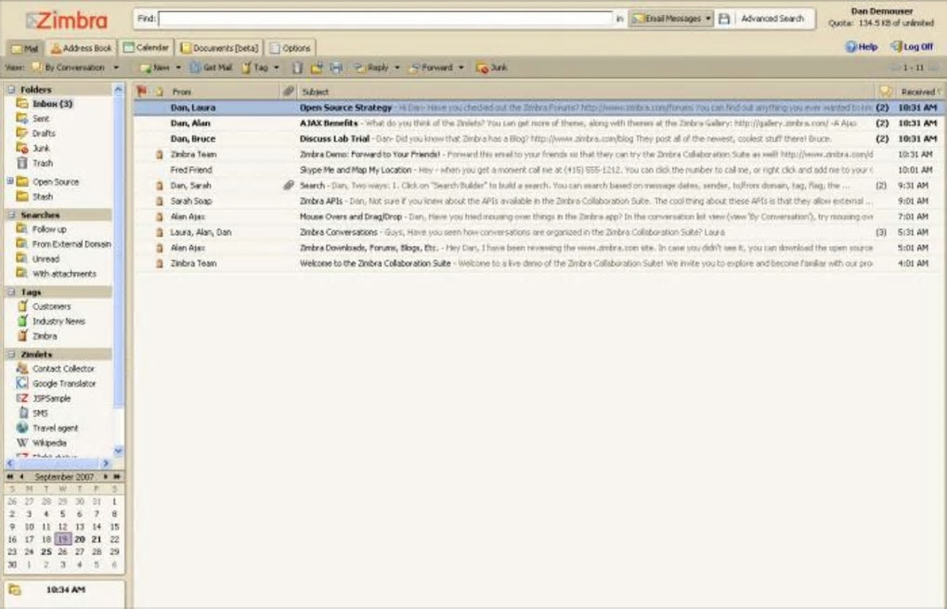The height and width of the screenshot is (609, 947).
Task: Click the Forward button
Action: pyautogui.click(x=431, y=68)
